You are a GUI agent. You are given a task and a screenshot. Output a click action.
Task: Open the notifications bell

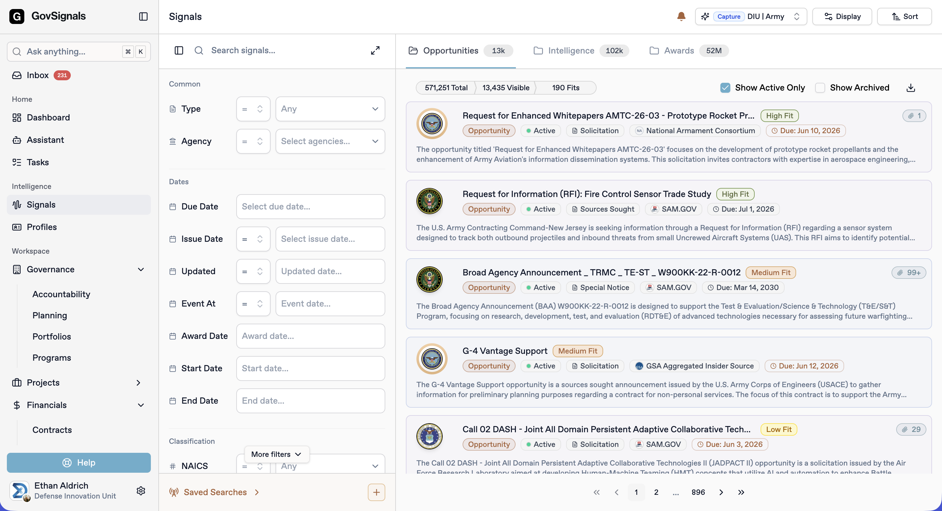click(x=681, y=16)
